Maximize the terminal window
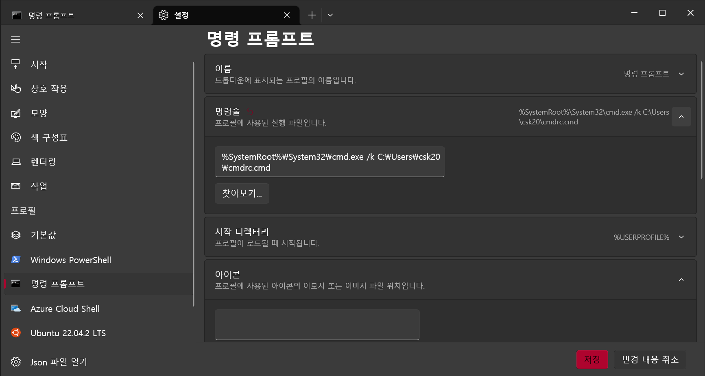The height and width of the screenshot is (376, 705). 662,13
